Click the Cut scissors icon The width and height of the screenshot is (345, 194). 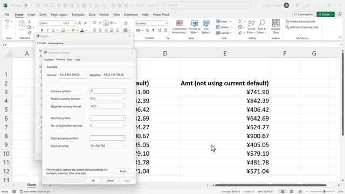coord(30,22)
